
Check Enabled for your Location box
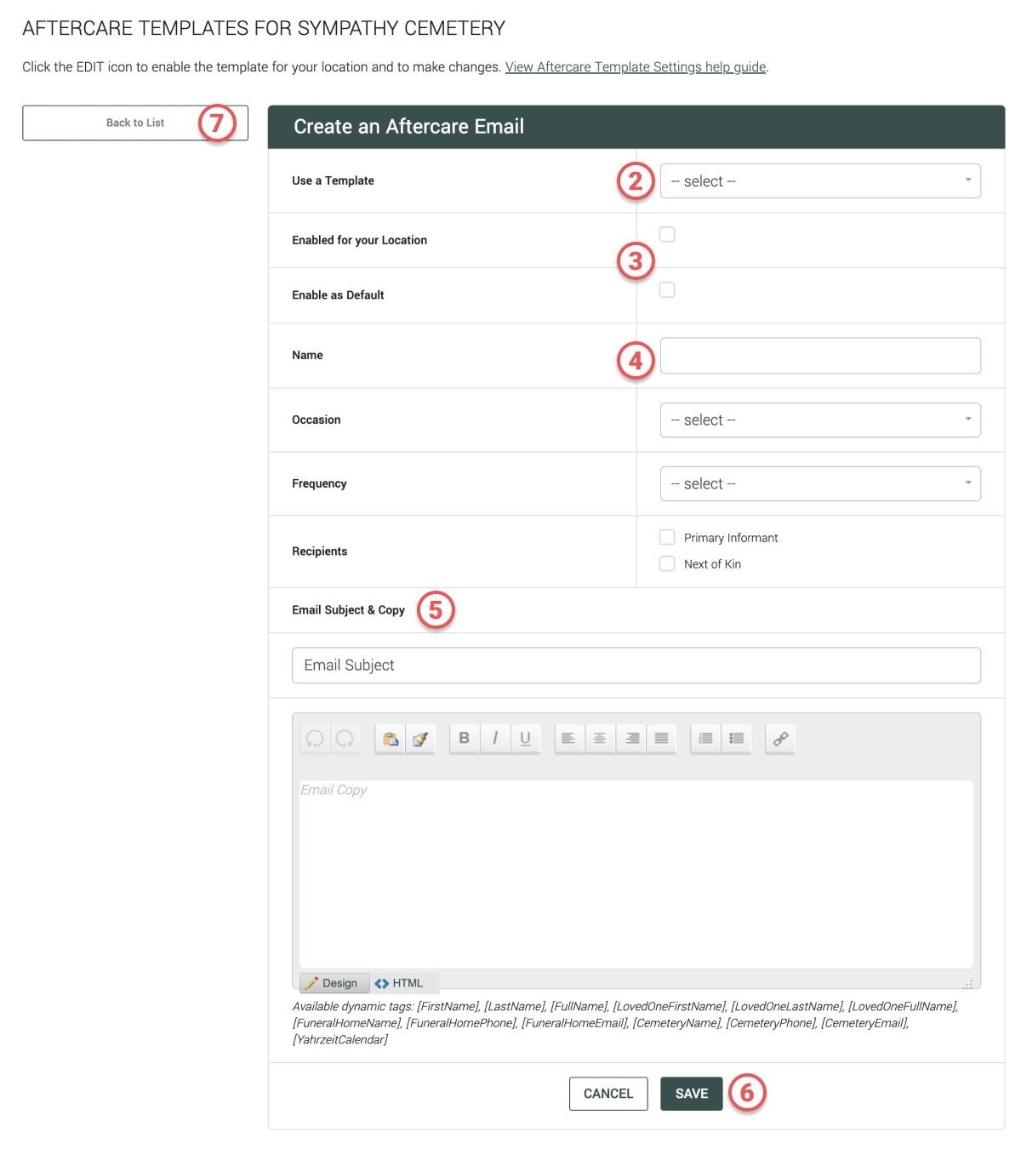tap(667, 234)
